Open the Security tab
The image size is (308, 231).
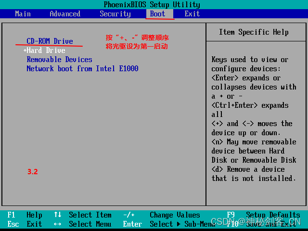pos(115,14)
